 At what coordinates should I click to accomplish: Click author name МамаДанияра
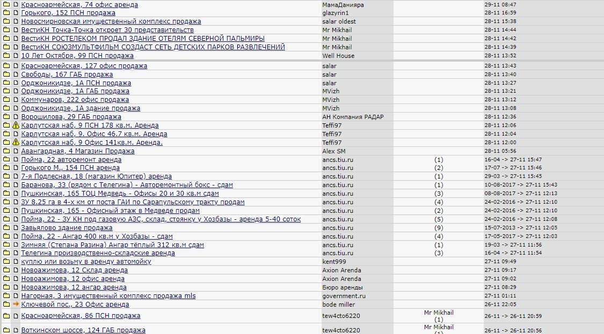pos(343,5)
